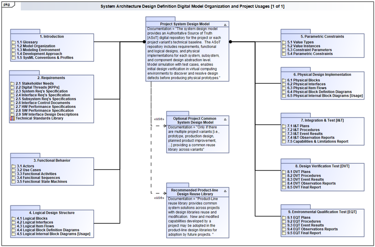Image resolution: width=375 pixels, height=247 pixels.
Task: Collapse the Project System Design Model triangle
Action: tap(225, 25)
